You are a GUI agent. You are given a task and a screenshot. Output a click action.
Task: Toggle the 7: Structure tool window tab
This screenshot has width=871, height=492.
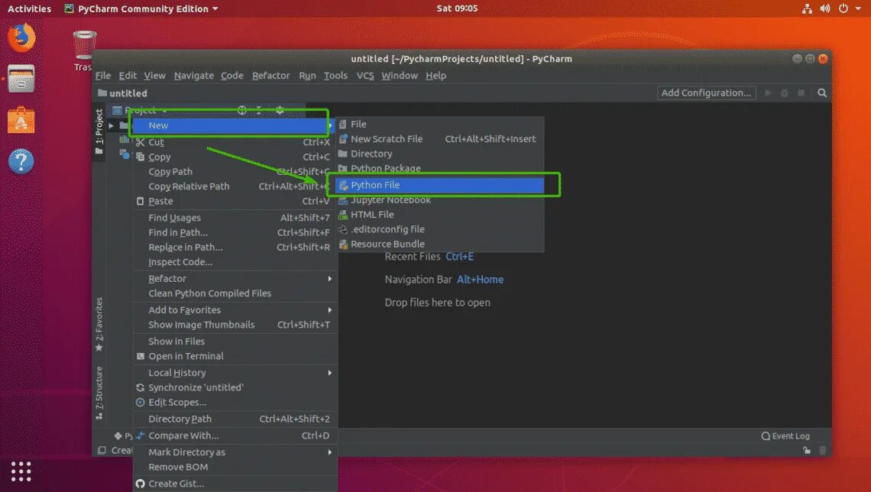pyautogui.click(x=99, y=393)
